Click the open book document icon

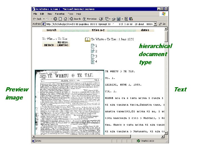coord(87,39)
